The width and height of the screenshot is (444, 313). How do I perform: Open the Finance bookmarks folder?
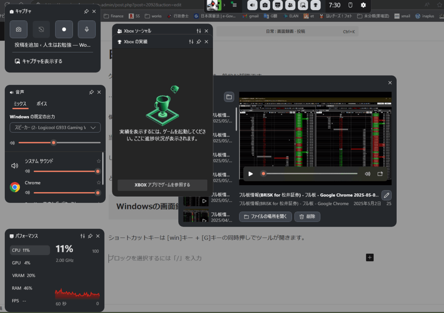(x=114, y=16)
